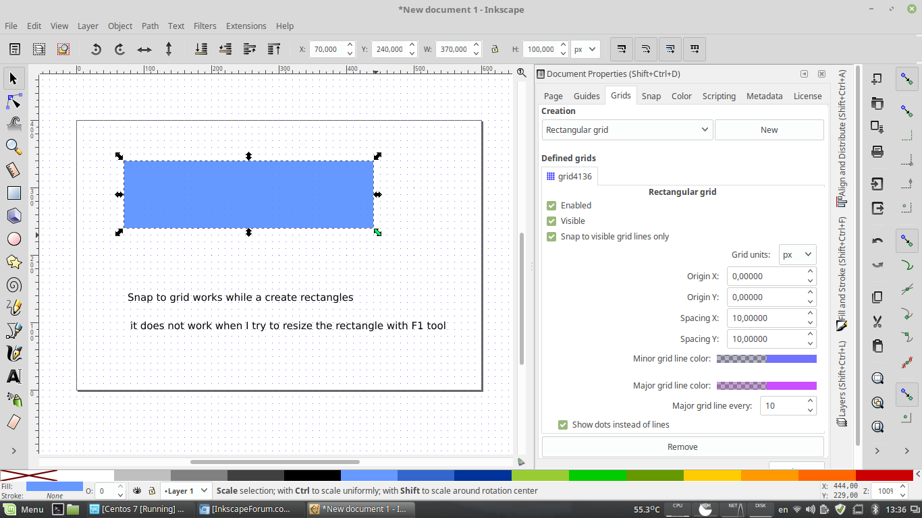Toggle the width/height lock icon
The height and width of the screenshot is (518, 922).
coord(495,49)
